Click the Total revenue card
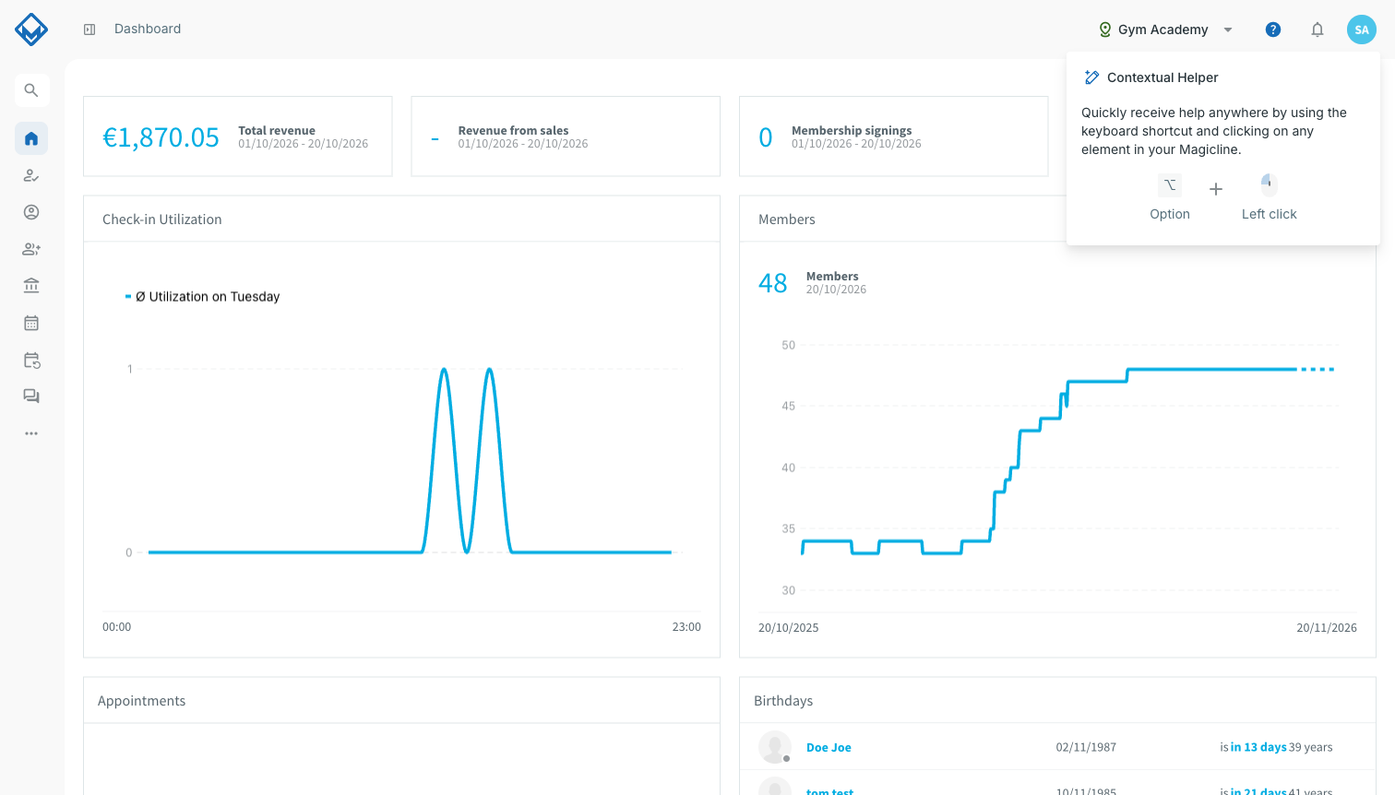 pyautogui.click(x=238, y=136)
